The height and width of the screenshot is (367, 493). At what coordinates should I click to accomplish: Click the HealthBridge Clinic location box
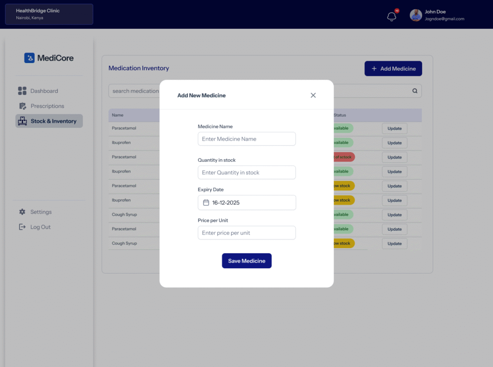pyautogui.click(x=49, y=14)
